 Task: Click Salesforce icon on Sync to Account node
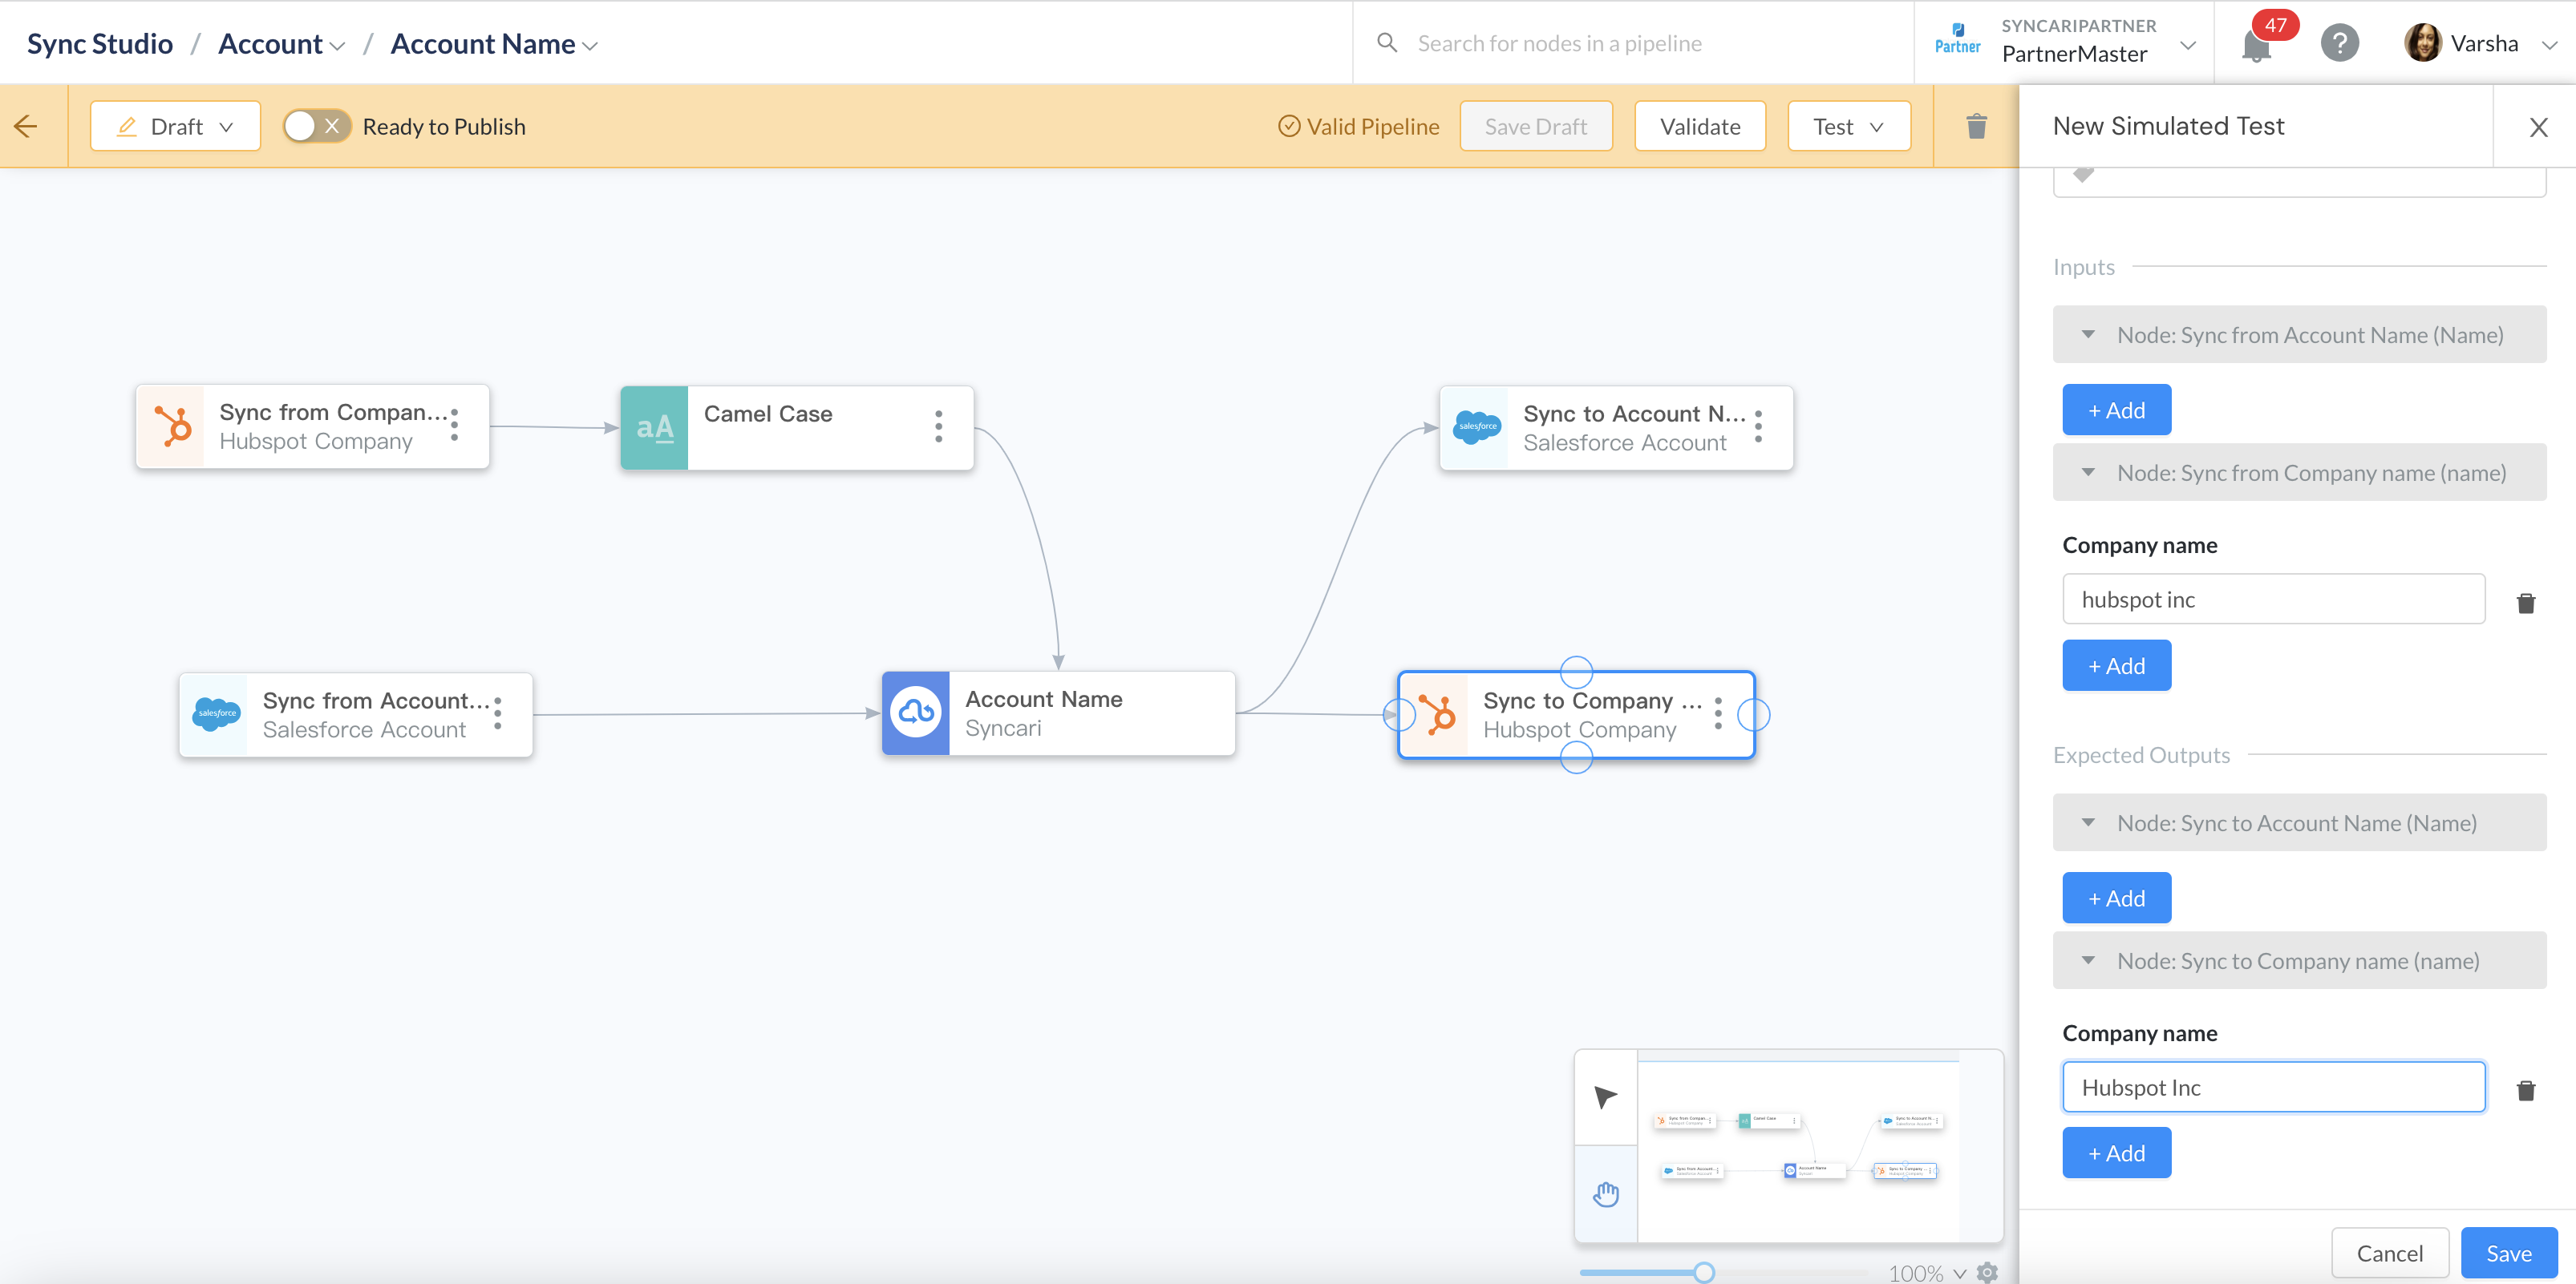(x=1476, y=428)
